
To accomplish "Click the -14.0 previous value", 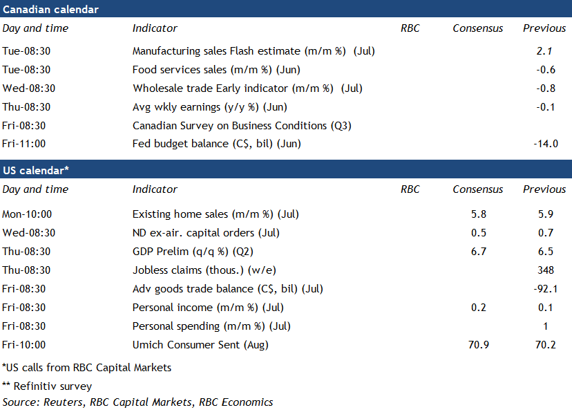I will tap(545, 144).
